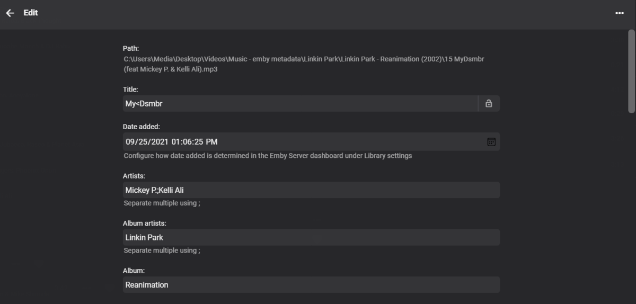This screenshot has height=304, width=636.
Task: Focus the Artists field with Mickey P.;Kelli Ali
Action: pyautogui.click(x=311, y=190)
